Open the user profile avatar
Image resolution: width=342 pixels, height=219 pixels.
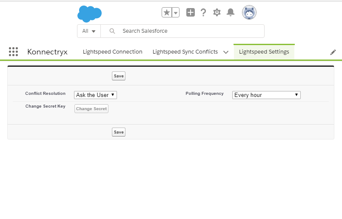click(249, 13)
